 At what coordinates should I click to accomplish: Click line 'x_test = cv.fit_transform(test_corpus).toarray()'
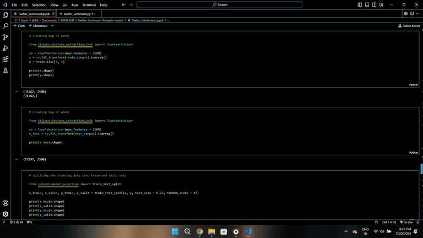pyautogui.click(x=72, y=133)
